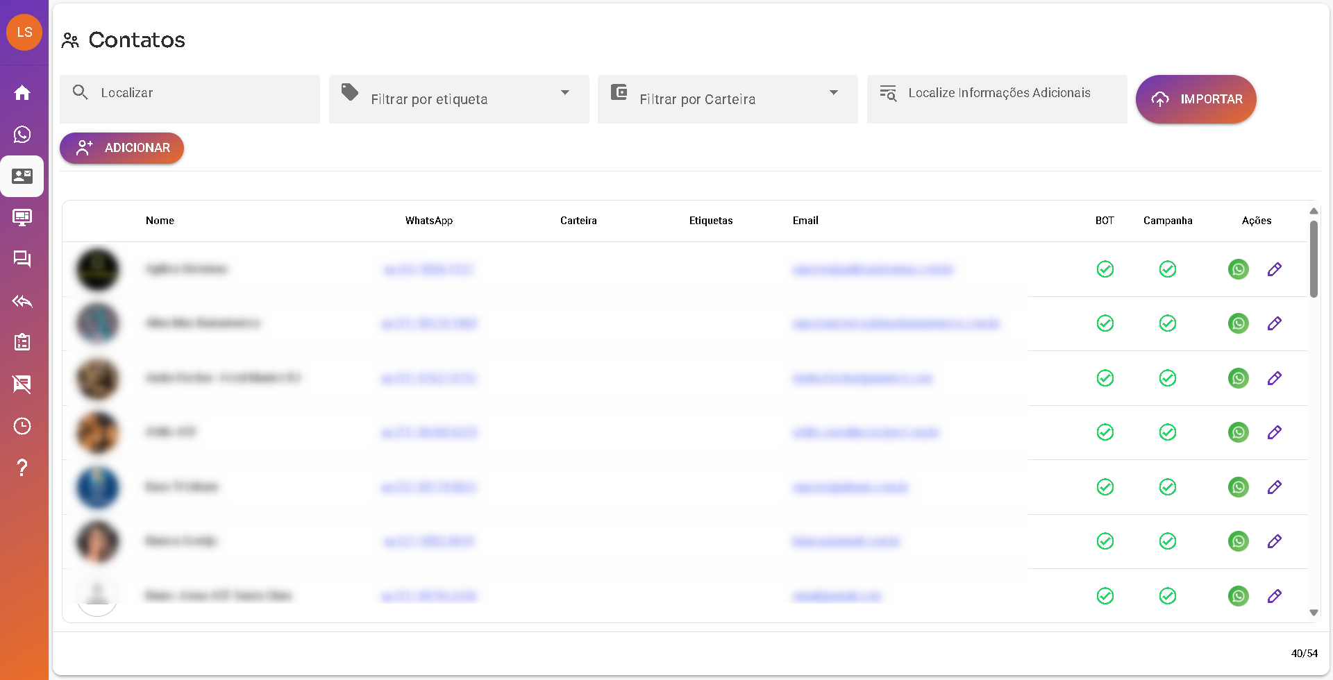Open the WhatsApp icon in sidebar
This screenshot has height=680, width=1333.
(22, 135)
